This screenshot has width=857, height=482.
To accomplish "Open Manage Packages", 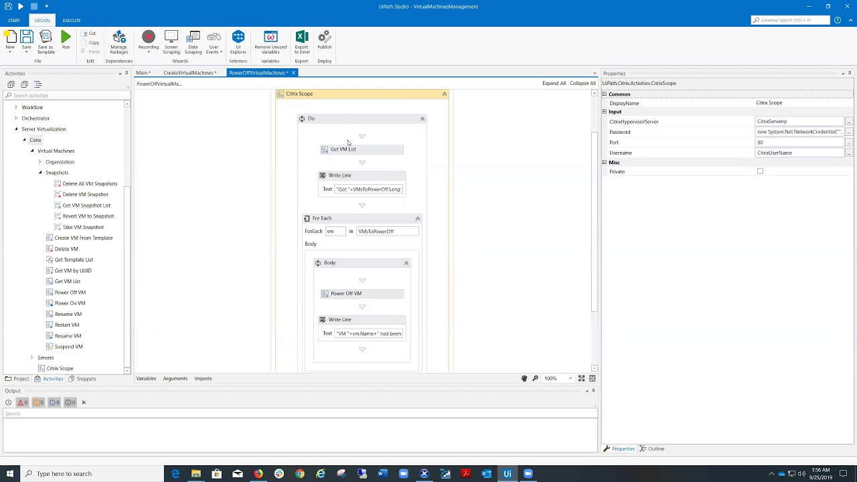I will (x=119, y=42).
